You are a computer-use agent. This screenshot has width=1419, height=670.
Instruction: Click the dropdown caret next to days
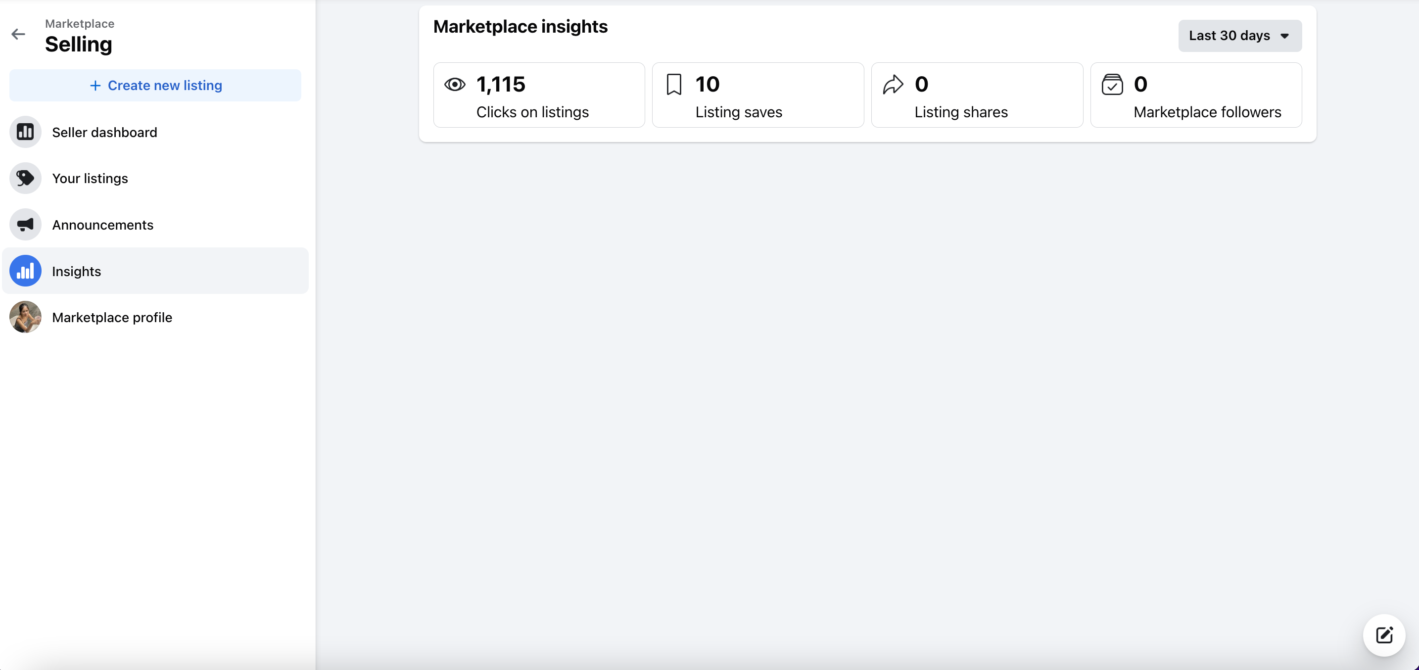(1284, 36)
